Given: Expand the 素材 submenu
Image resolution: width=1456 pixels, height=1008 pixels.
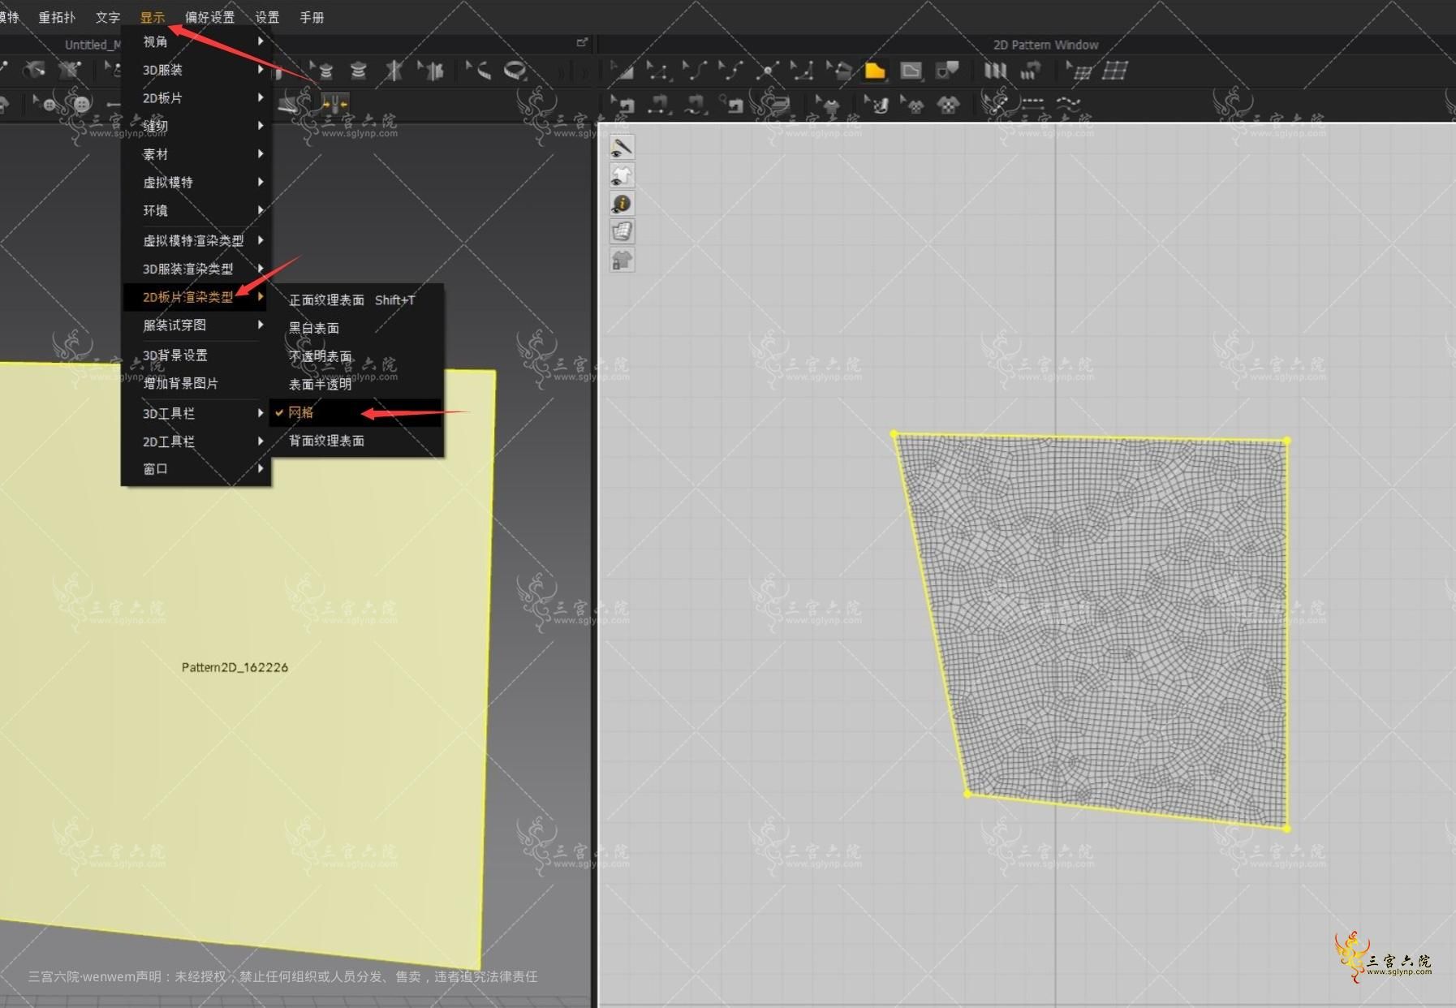Looking at the screenshot, I should (x=196, y=154).
